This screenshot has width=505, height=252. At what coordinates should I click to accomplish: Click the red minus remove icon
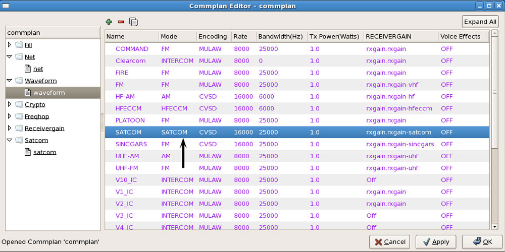121,22
